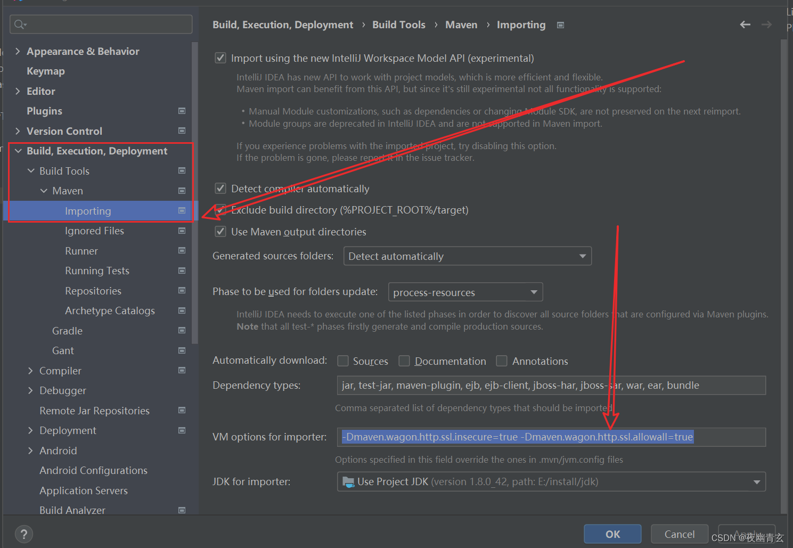The height and width of the screenshot is (548, 793).
Task: Click the project-level icon beside Archetype Catalogs
Action: 182,310
